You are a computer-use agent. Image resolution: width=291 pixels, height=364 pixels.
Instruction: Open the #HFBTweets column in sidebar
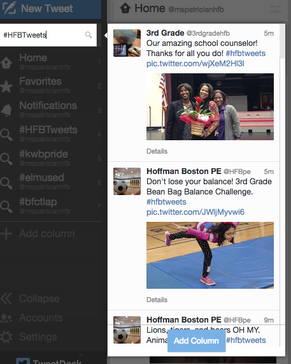pyautogui.click(x=50, y=134)
